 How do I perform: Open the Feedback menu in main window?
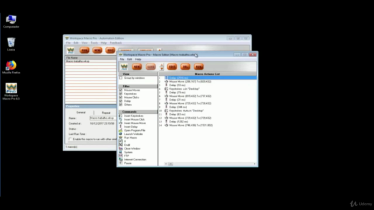tap(116, 43)
